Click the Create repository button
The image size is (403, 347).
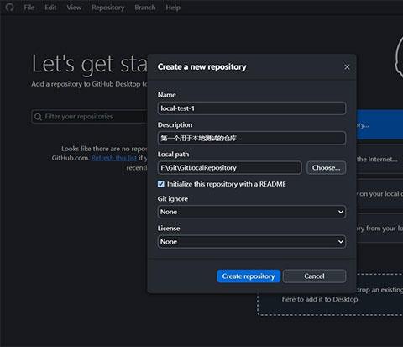[x=249, y=276]
